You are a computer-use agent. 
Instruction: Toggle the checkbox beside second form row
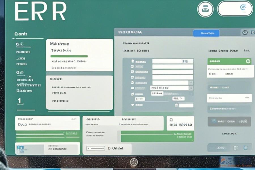[x=132, y=67]
